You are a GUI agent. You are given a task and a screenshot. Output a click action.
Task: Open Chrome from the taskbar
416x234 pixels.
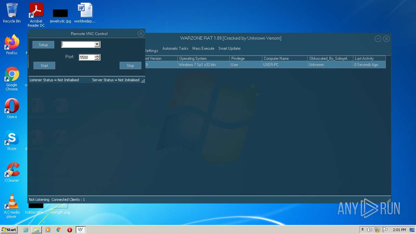[x=59, y=230]
